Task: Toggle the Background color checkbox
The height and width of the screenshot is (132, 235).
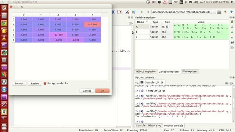Action: pyautogui.click(x=45, y=83)
